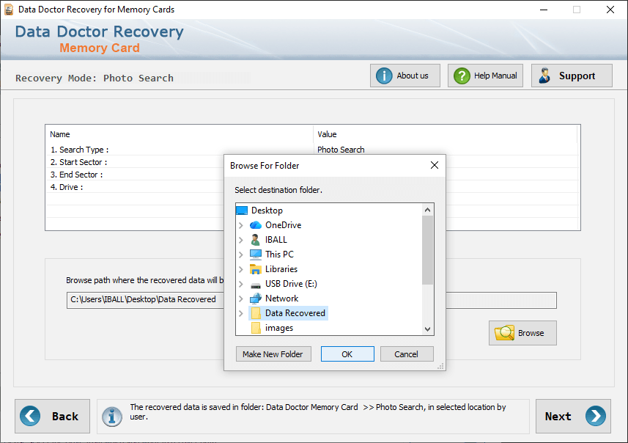Select Network in the folder tree

coord(281,299)
